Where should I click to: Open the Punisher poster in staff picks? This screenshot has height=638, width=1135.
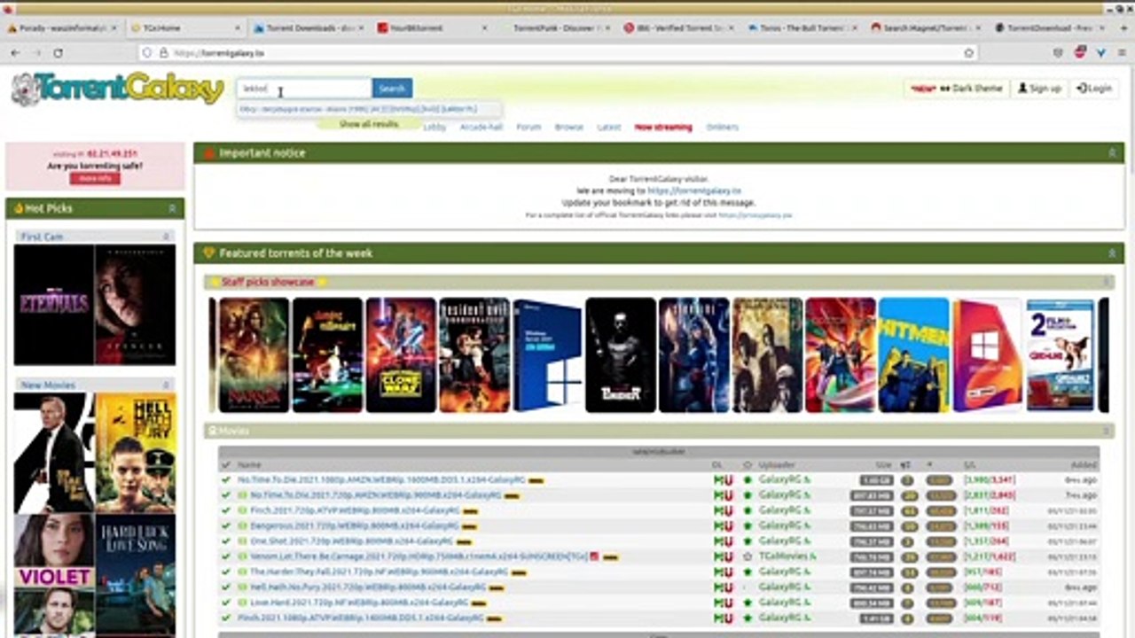pyautogui.click(x=621, y=354)
